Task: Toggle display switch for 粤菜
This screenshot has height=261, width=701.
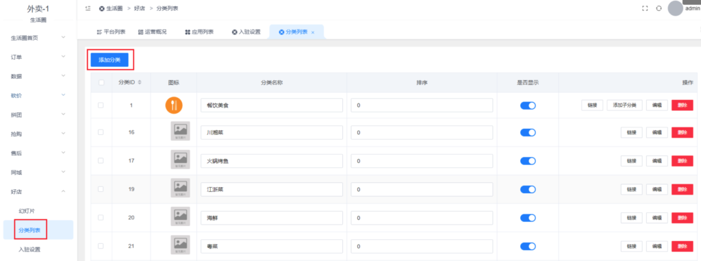Action: pos(528,246)
